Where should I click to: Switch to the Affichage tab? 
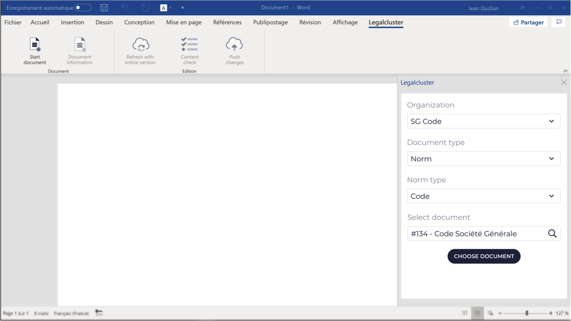coord(345,22)
